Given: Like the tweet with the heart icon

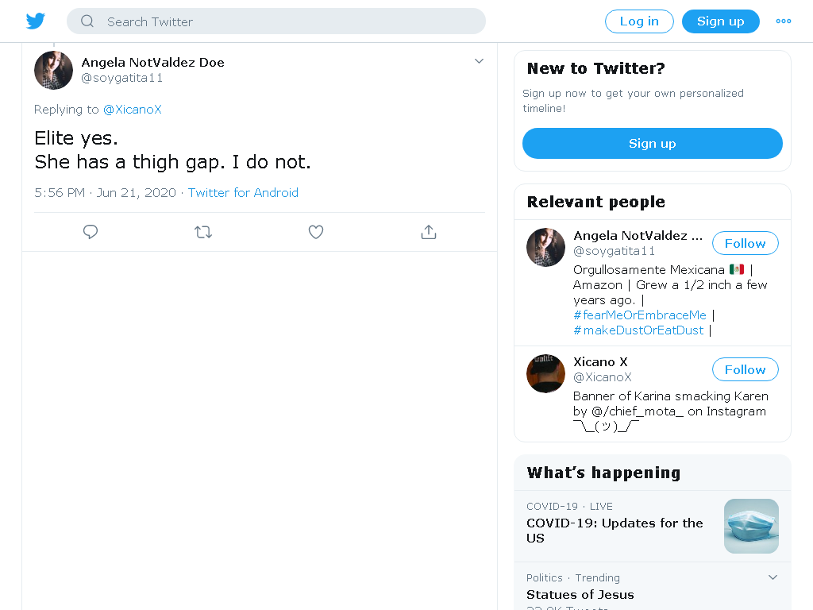Looking at the screenshot, I should tap(316, 232).
